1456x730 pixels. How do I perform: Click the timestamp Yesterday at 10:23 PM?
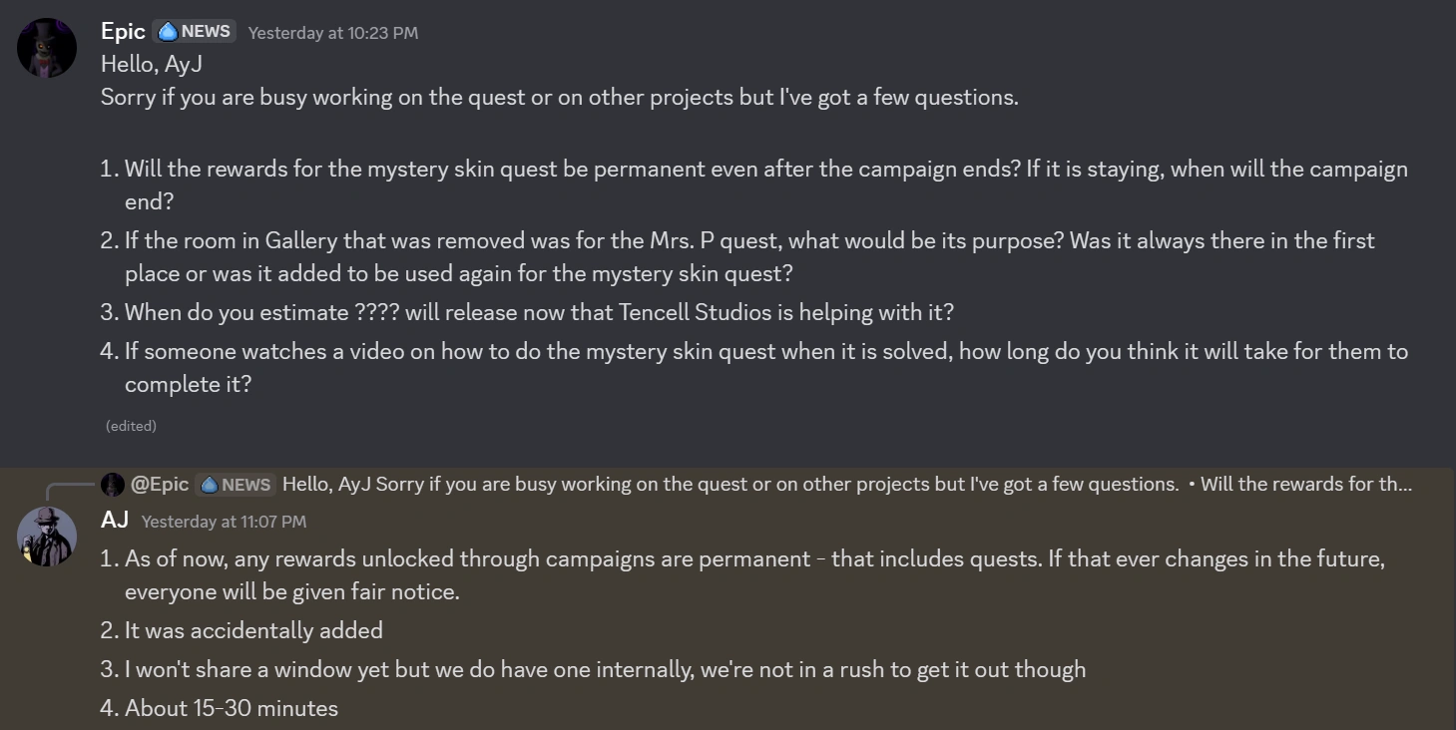(333, 33)
